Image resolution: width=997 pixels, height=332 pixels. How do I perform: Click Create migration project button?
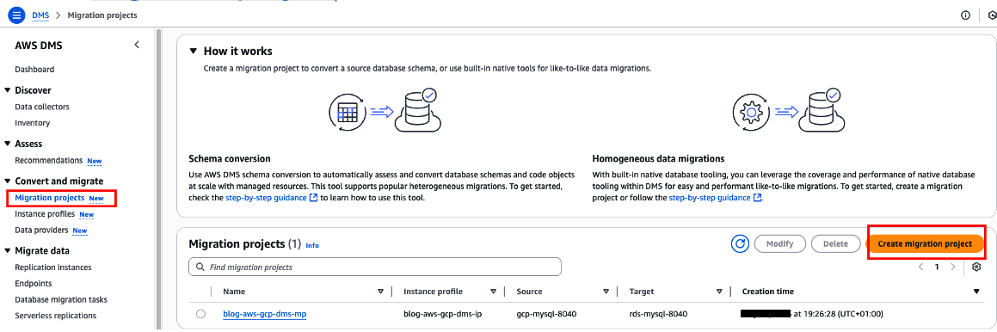tap(925, 244)
